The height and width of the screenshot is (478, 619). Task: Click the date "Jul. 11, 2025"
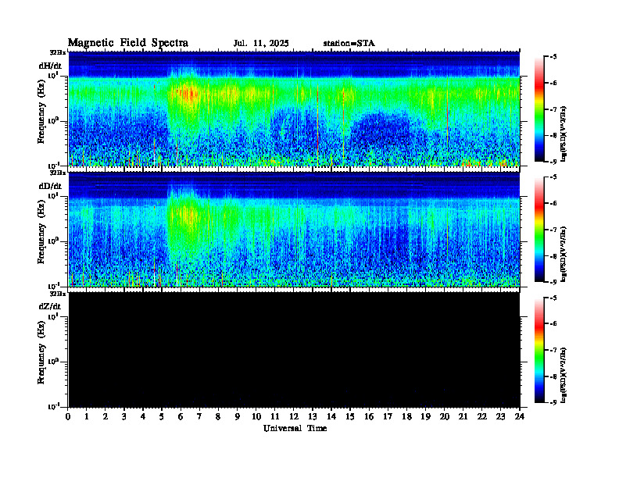point(261,44)
